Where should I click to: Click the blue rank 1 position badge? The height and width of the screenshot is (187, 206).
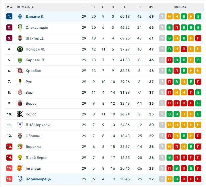(x=9, y=16)
